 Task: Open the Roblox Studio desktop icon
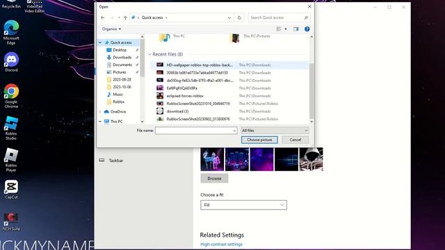11,128
